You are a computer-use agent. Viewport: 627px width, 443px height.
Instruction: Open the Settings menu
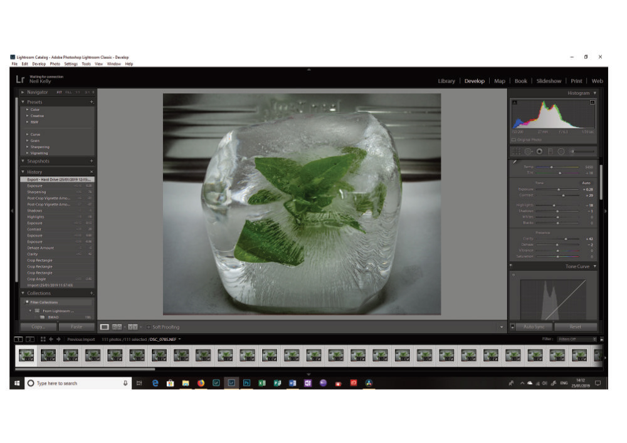point(71,64)
